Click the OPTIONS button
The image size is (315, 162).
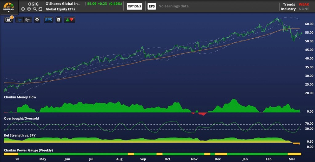tap(134, 6)
